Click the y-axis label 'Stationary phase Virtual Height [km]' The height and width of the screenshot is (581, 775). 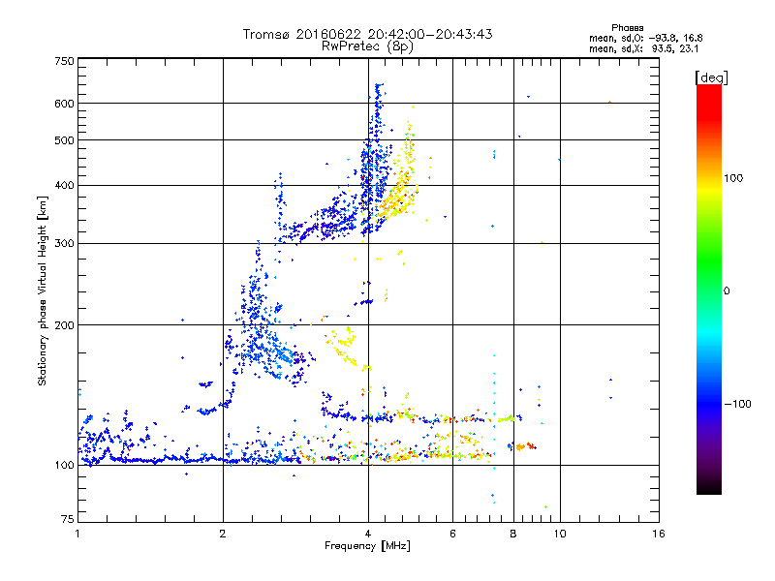click(42, 291)
